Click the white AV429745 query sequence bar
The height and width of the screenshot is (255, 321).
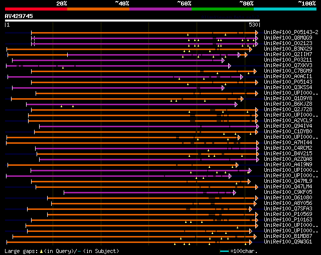point(132,21)
